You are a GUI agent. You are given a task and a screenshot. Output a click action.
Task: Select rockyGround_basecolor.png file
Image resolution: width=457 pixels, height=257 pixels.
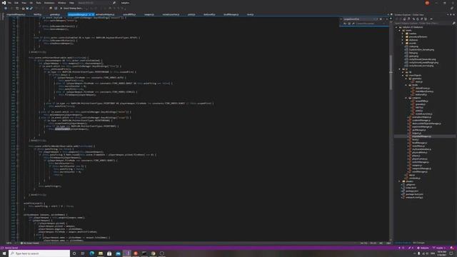click(x=422, y=59)
